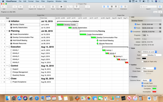Click the Progress percentage field
Screen dimensions: 163x102
pos(144,35)
